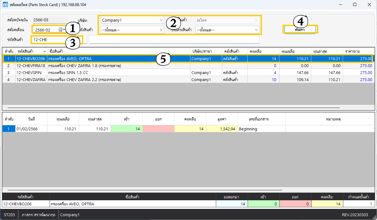This screenshot has width=377, height=220.
Task: Minimize the Parts Stock Card window
Action: [340, 5]
